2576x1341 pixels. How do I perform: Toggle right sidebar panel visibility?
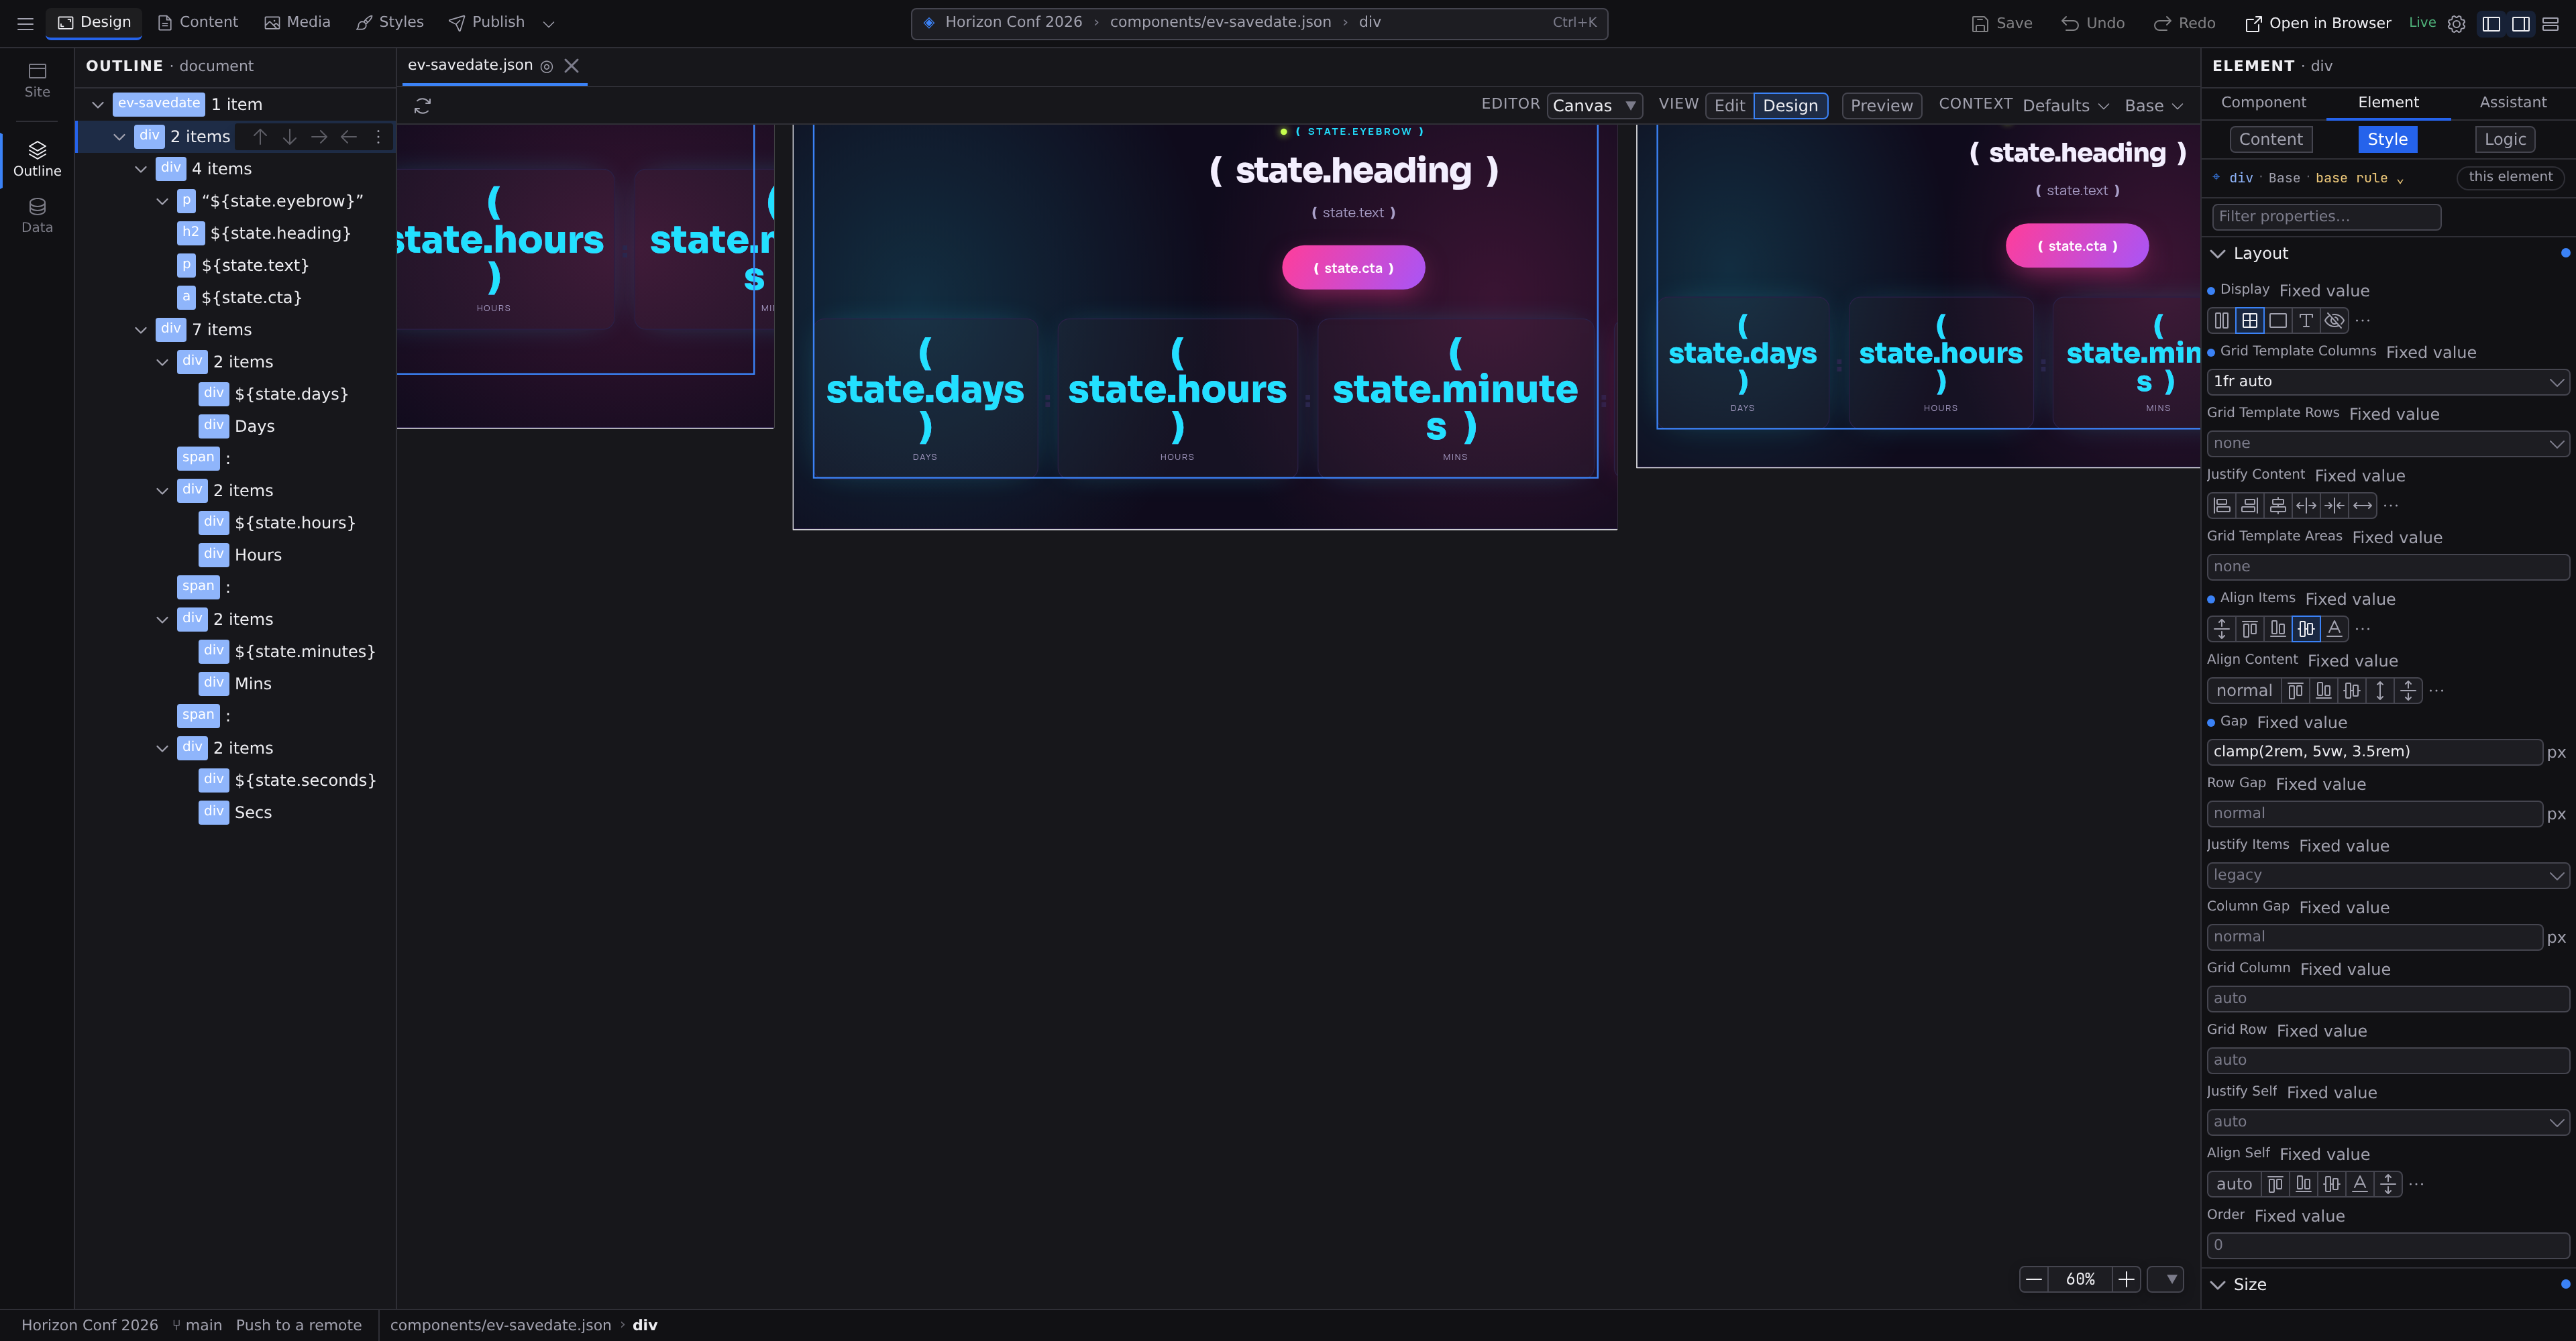(2521, 23)
